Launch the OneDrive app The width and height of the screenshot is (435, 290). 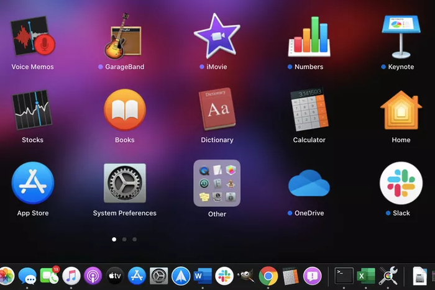(x=309, y=183)
